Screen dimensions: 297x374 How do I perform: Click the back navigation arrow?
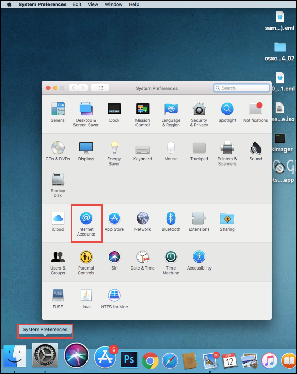click(73, 88)
